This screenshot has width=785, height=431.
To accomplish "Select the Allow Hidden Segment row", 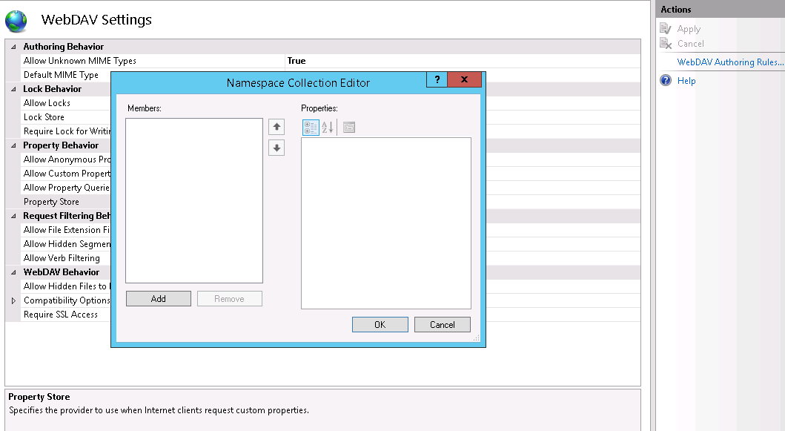I will [x=65, y=243].
